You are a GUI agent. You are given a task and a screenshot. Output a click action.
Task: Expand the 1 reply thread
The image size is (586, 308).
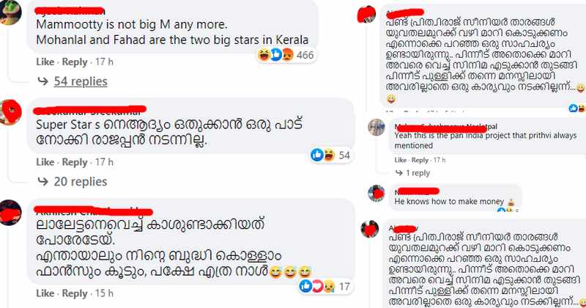418,173
